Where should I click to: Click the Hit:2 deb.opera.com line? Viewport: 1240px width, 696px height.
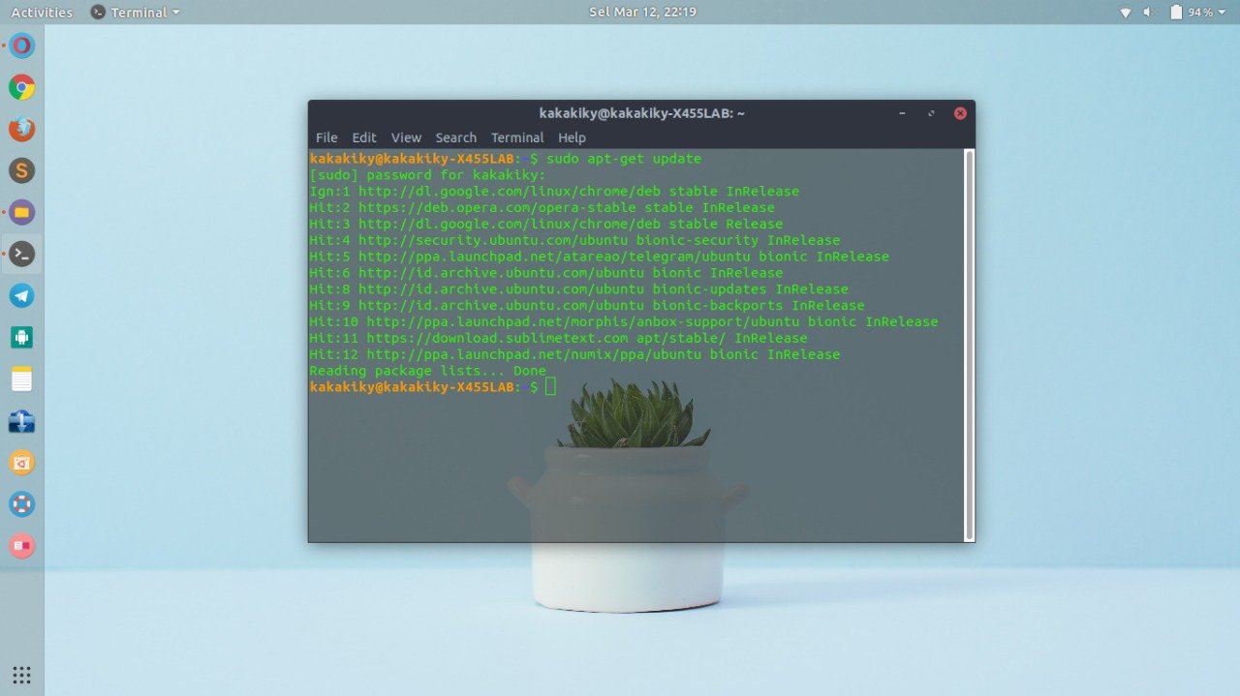pos(542,208)
